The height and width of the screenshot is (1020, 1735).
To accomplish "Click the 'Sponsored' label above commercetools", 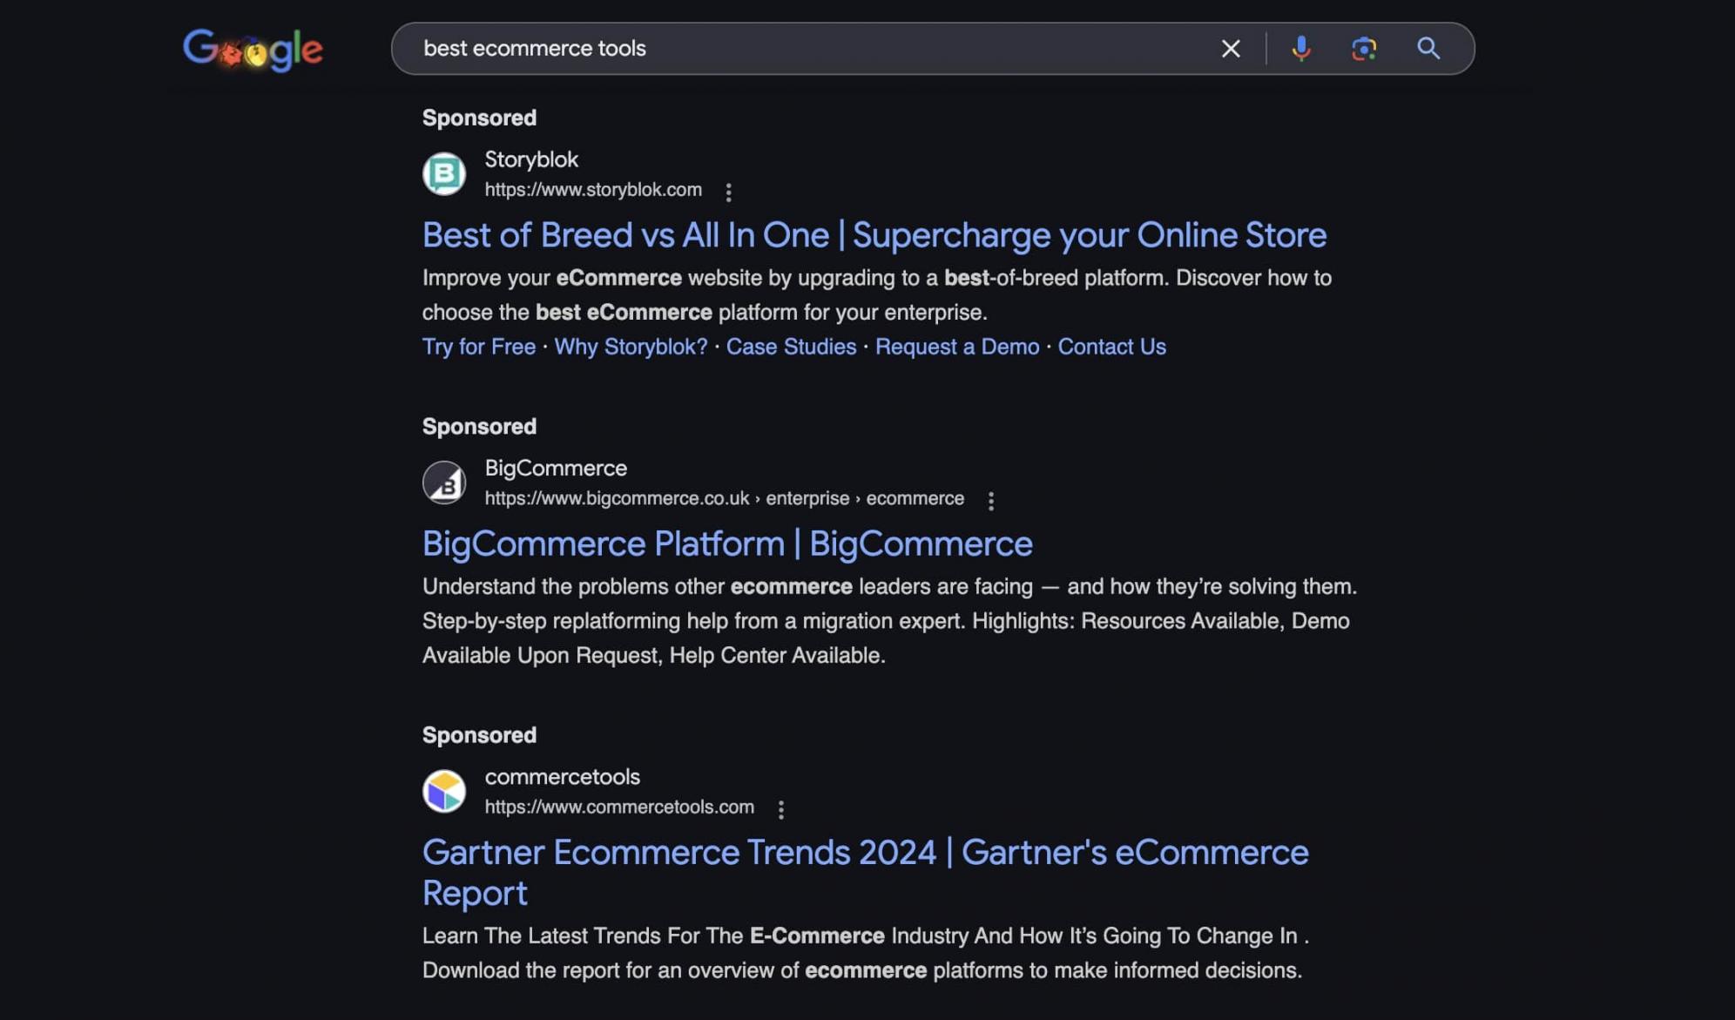I will (479, 734).
